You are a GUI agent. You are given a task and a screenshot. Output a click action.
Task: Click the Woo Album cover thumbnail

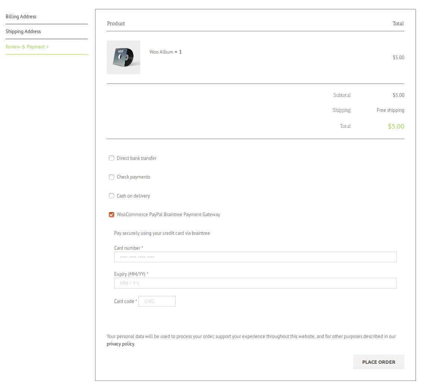pyautogui.click(x=123, y=57)
